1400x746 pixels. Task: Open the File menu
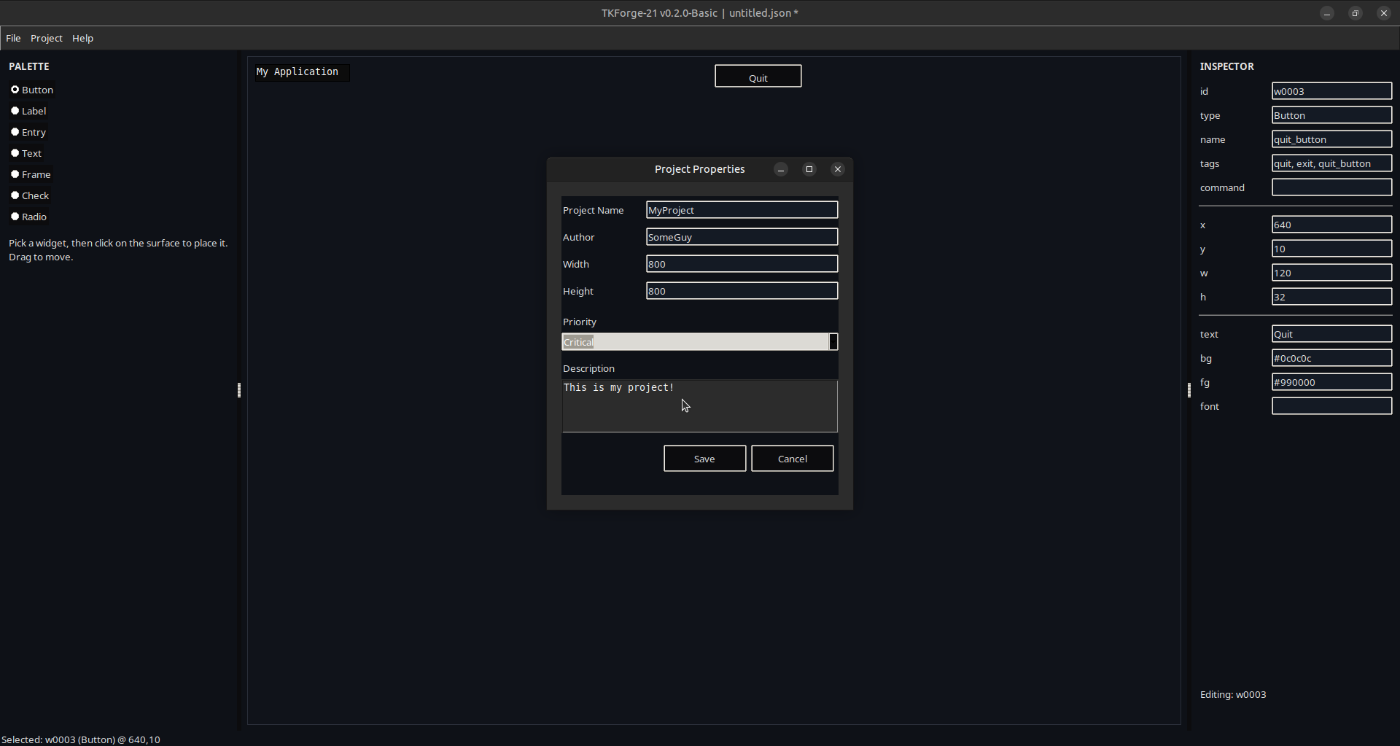point(13,38)
